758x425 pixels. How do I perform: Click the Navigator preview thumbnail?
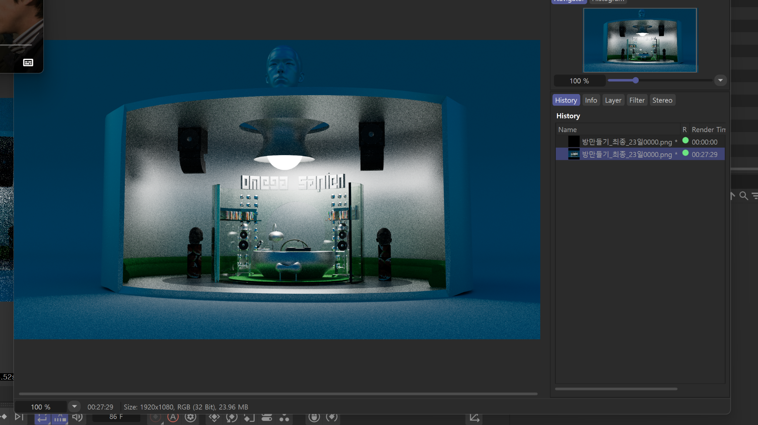pos(640,40)
